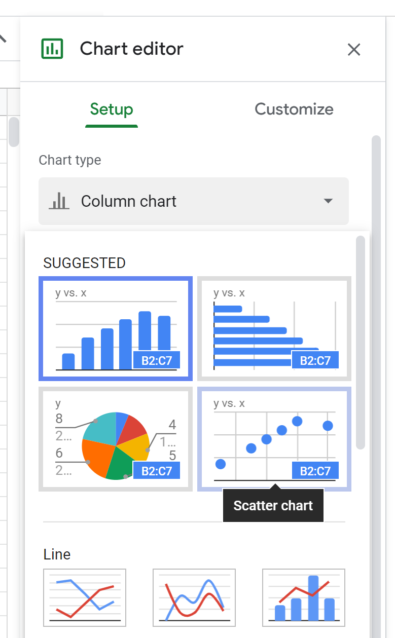Click the Column chart type selector
The height and width of the screenshot is (638, 395).
point(193,201)
